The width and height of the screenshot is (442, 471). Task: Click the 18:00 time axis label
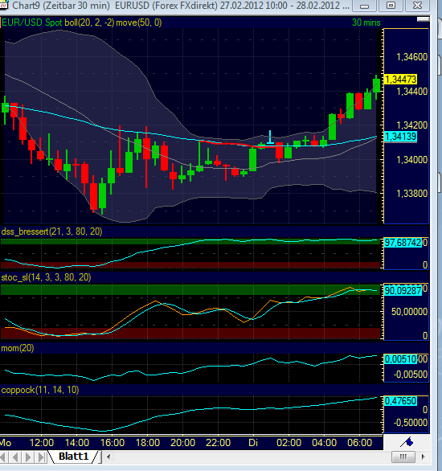pyautogui.click(x=148, y=442)
